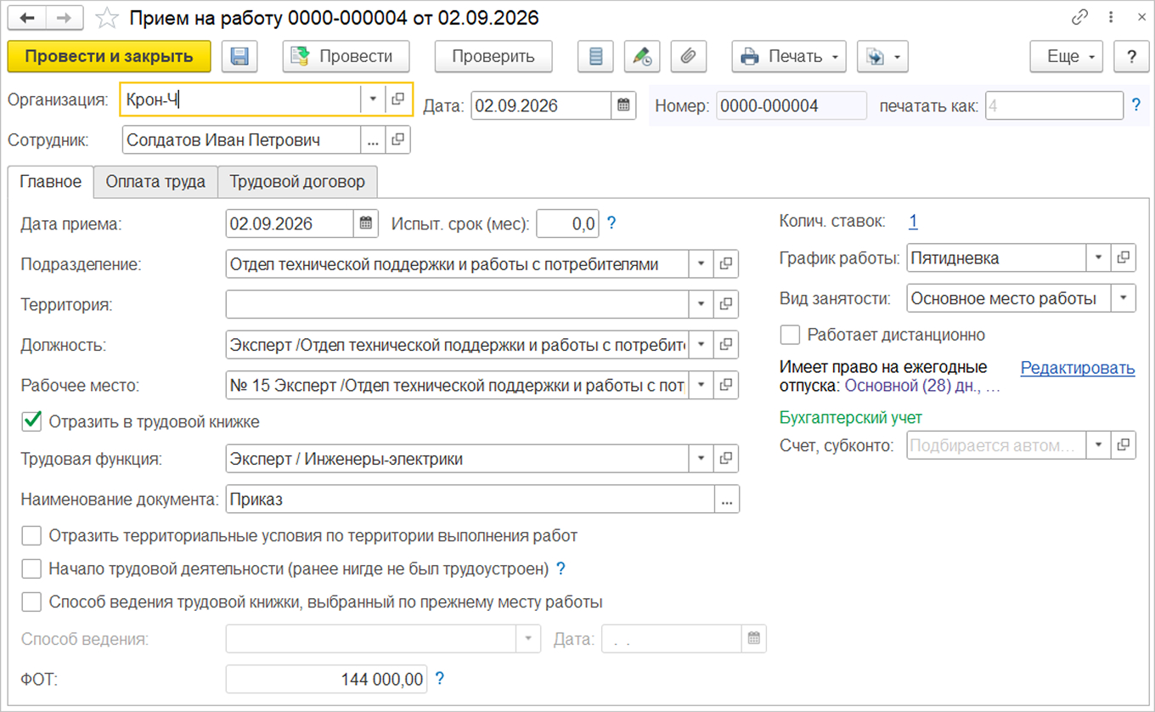Save document with floppy disk icon
Viewport: 1155px width, 712px height.
pyautogui.click(x=239, y=57)
